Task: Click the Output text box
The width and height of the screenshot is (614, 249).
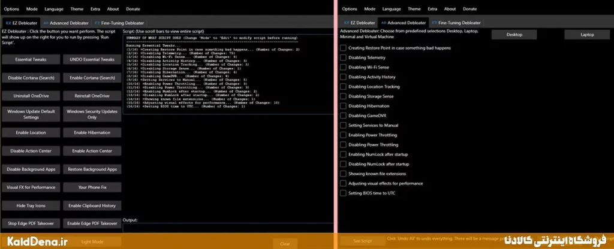Action: 228,228
